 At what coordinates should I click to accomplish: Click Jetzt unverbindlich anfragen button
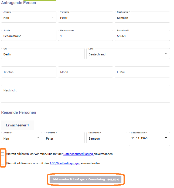click(x=86, y=179)
